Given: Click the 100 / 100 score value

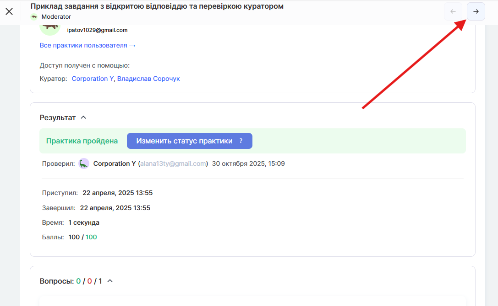Looking at the screenshot, I should pos(82,237).
